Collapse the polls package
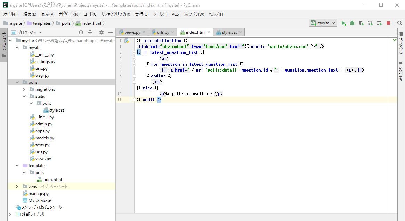The width and height of the screenshot is (405, 221). pyautogui.click(x=17, y=82)
